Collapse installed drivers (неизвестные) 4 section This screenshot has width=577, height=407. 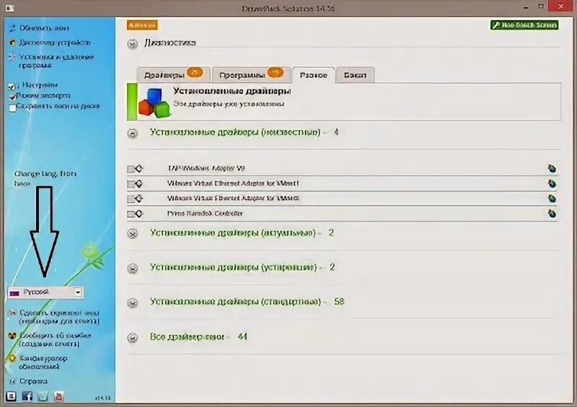coord(133,134)
